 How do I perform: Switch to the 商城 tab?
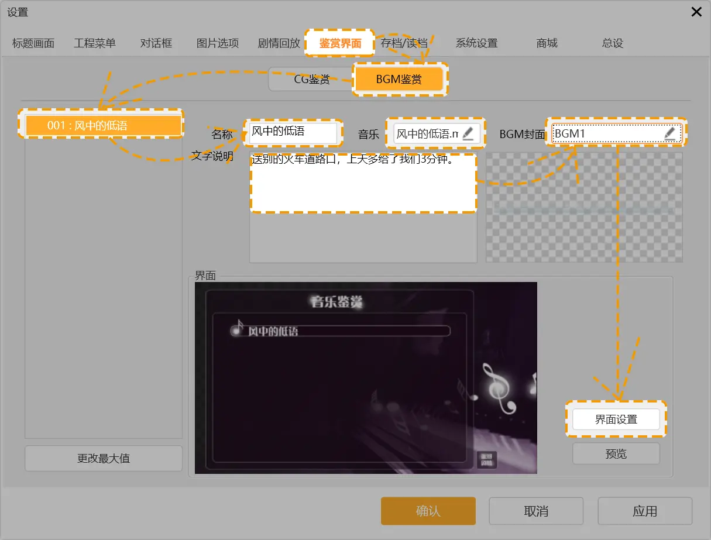547,43
